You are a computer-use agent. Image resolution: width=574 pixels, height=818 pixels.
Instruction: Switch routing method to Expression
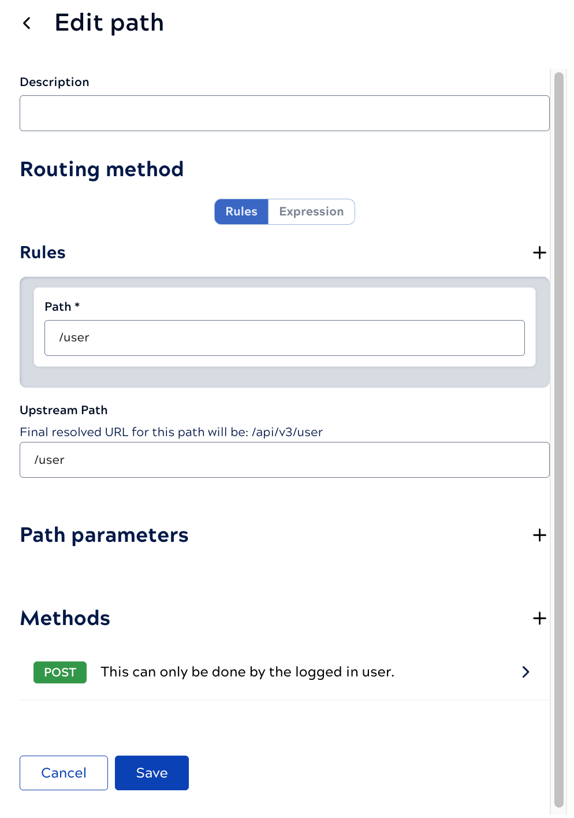pyautogui.click(x=311, y=211)
